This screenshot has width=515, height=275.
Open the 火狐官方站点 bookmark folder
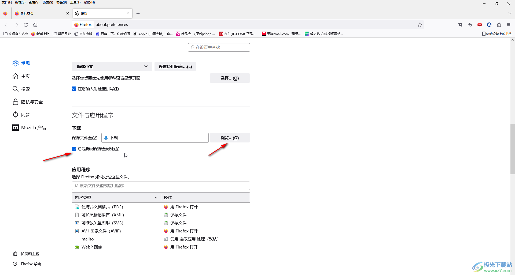[16, 34]
